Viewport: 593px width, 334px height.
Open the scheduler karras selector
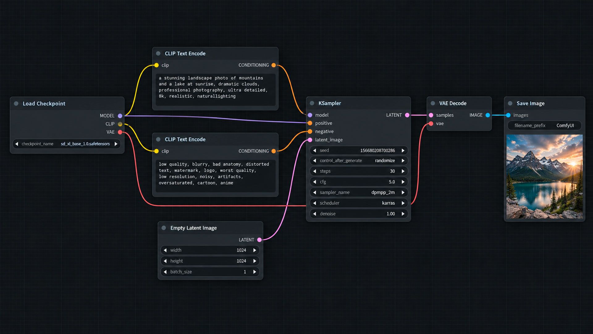pos(359,203)
